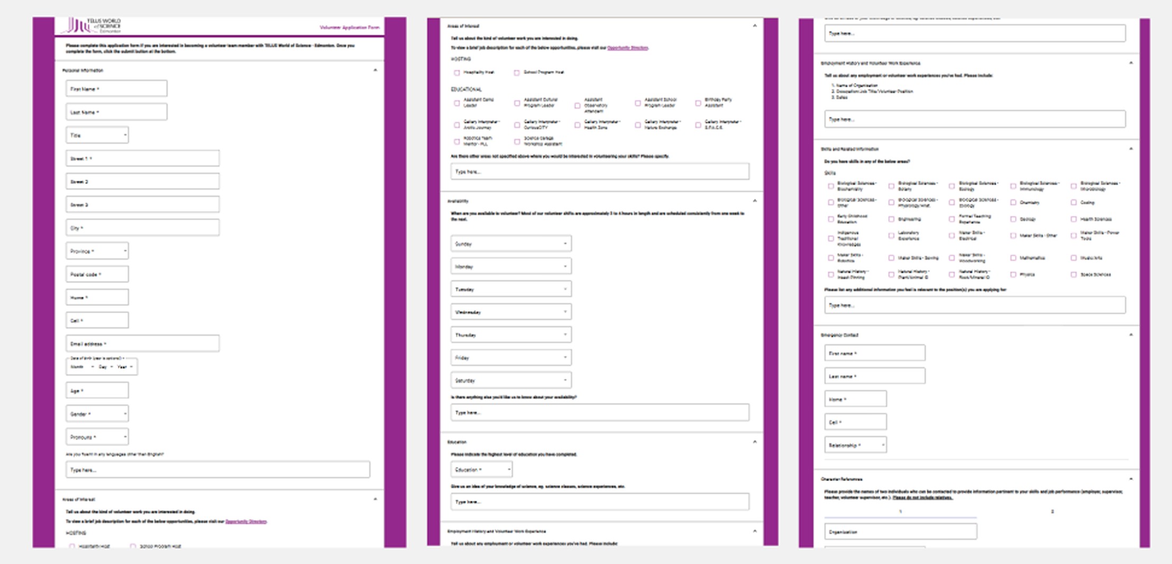The image size is (1172, 564).
Task: Check the Space Sciences skill box
Action: coord(1074,275)
